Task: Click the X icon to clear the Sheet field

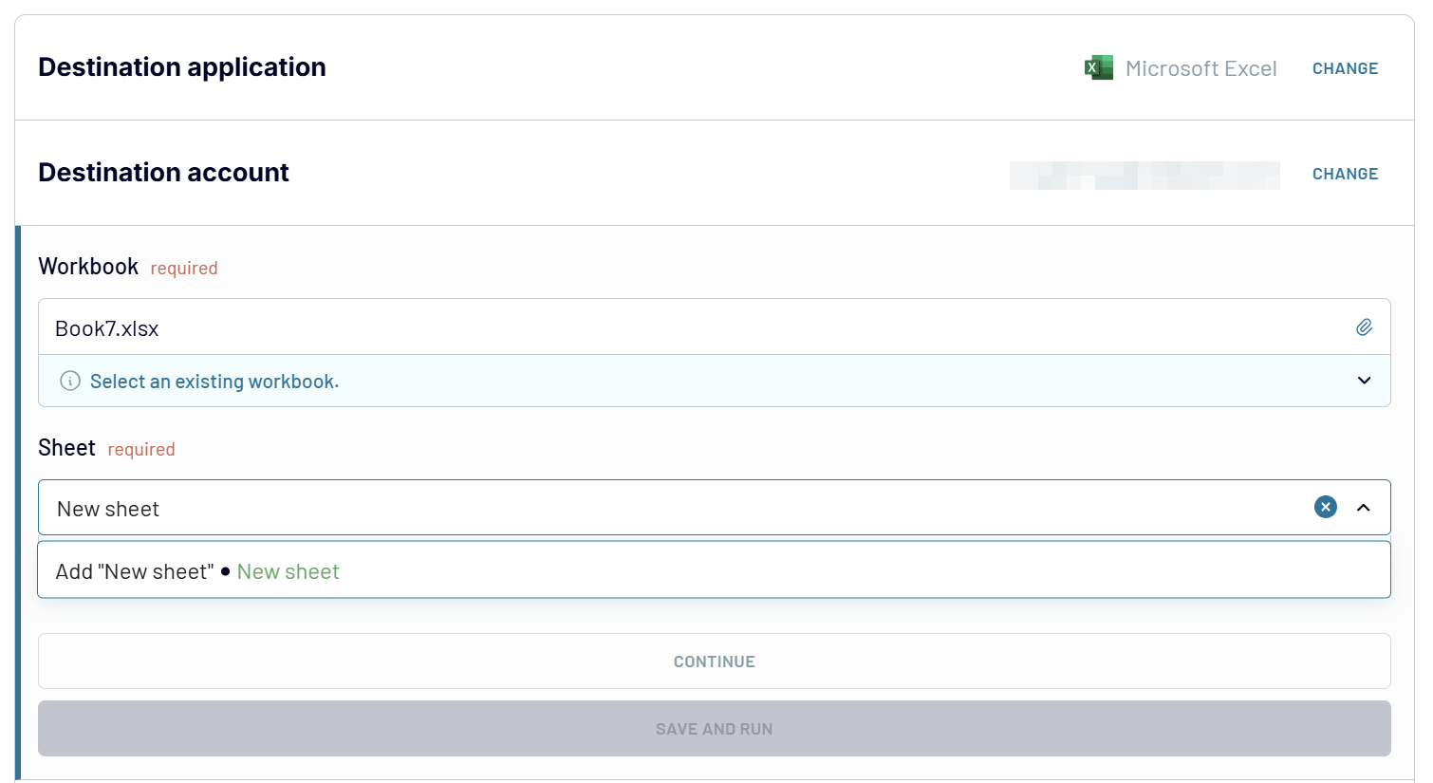Action: tap(1325, 507)
